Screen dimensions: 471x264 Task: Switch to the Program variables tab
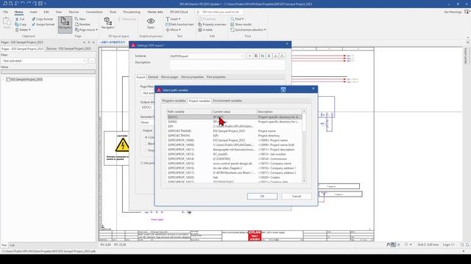point(174,101)
